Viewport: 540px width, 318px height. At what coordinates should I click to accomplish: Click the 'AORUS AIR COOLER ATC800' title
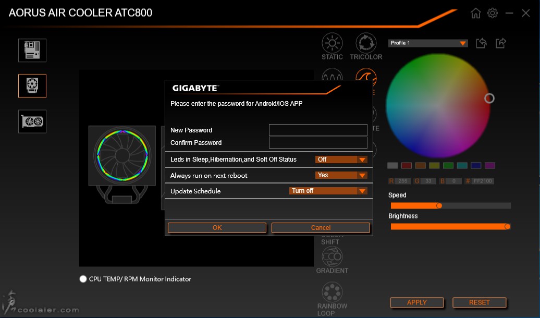pos(81,13)
